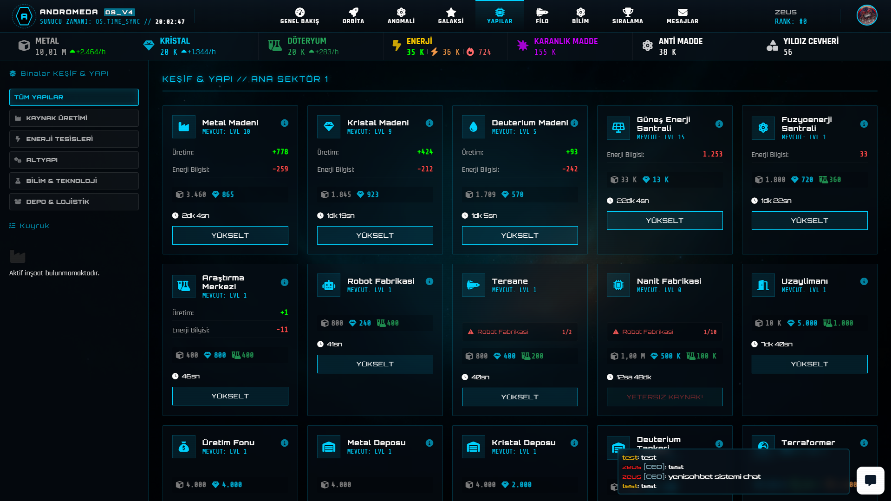Click the Andromeda hexagon logo

pos(24,17)
